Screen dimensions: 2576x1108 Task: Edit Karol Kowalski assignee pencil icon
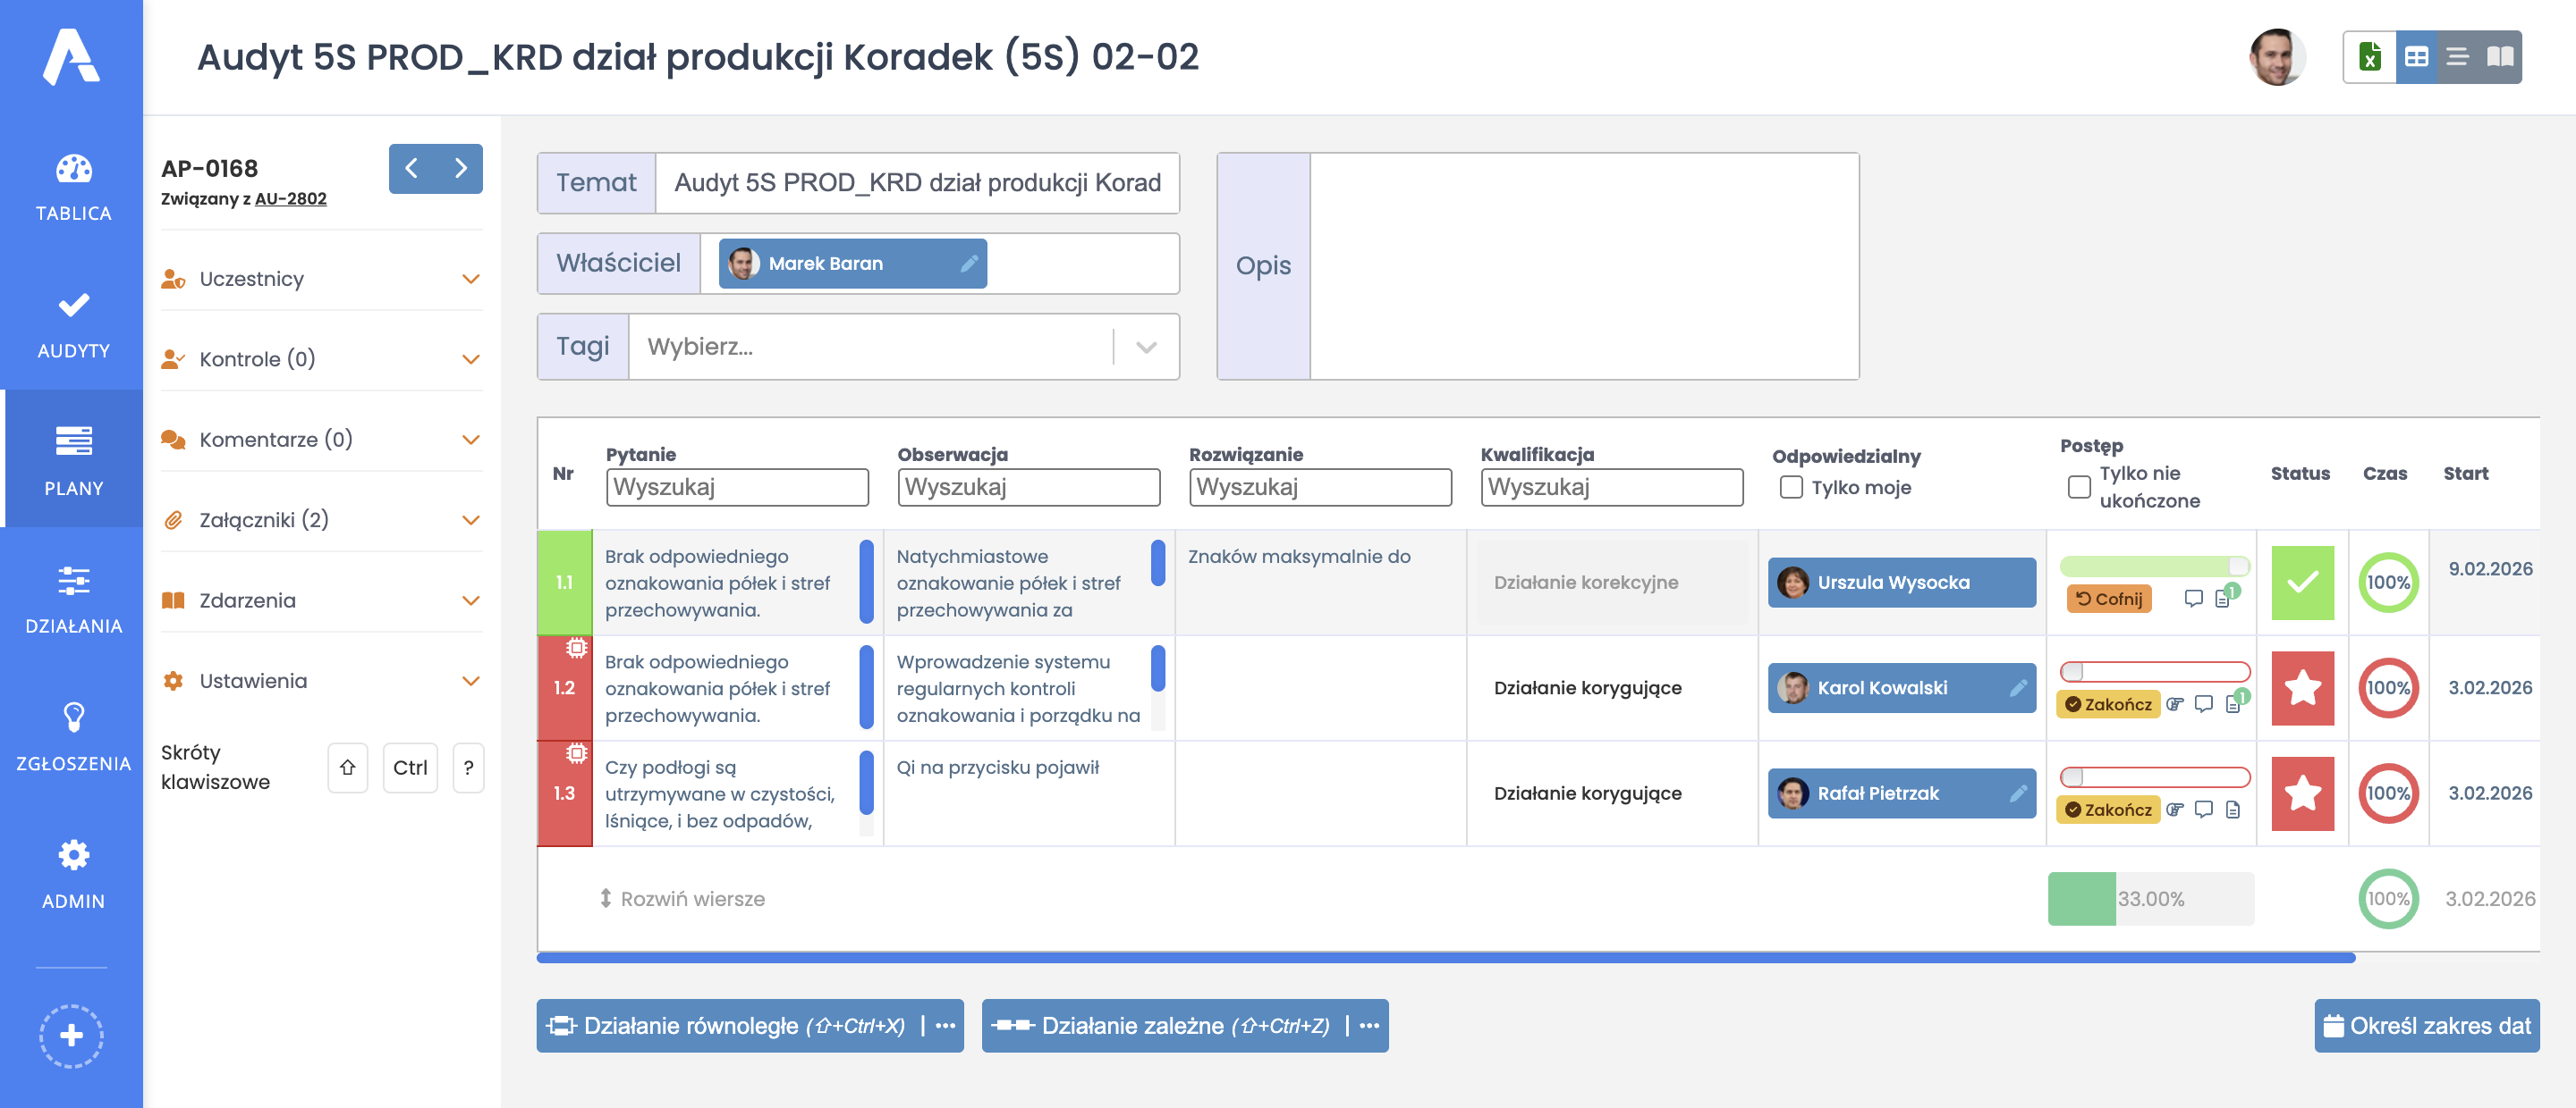click(x=2018, y=688)
